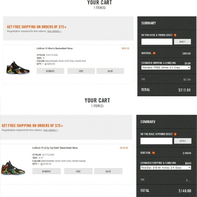Click the LeBron 11 Men's shoe thumbnail
The height and width of the screenshot is (197, 197).
click(18, 68)
